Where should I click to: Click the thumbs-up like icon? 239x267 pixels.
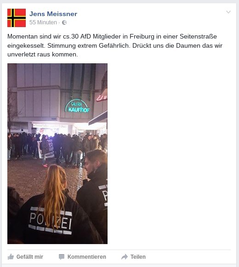click(x=11, y=256)
